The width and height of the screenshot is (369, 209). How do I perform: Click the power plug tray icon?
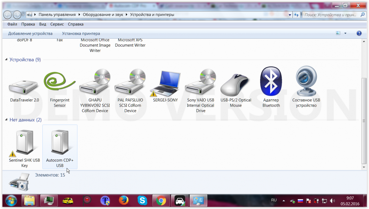[x=316, y=201]
